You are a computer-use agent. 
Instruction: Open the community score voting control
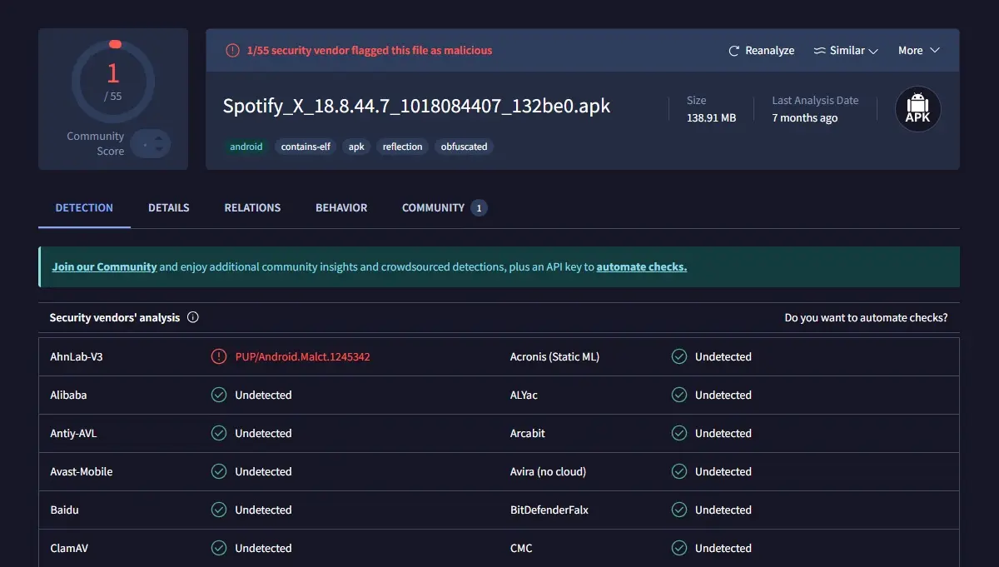[x=151, y=144]
